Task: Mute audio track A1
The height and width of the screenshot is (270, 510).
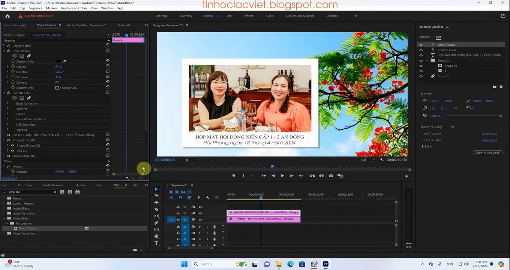Action: [200, 227]
